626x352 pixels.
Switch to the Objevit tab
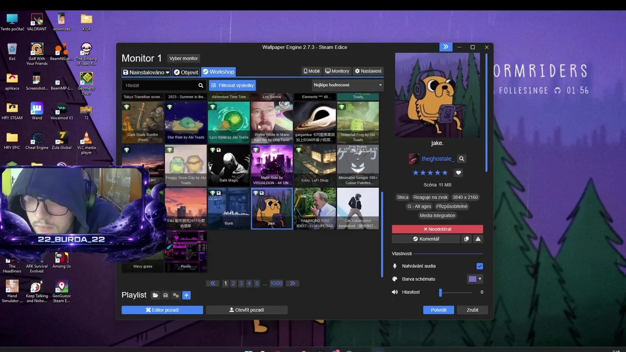(x=186, y=72)
